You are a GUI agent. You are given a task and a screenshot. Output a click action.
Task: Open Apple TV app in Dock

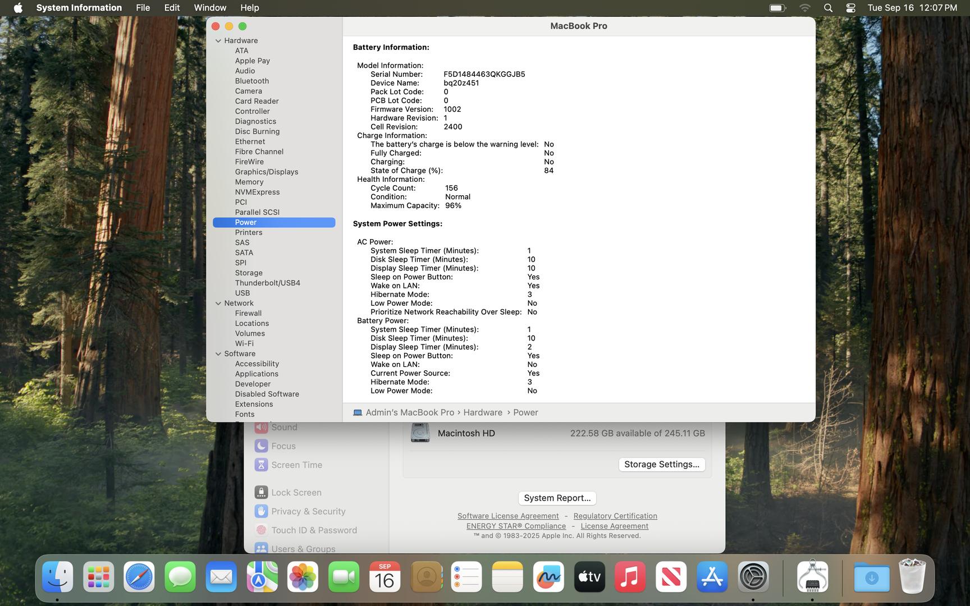click(x=589, y=577)
